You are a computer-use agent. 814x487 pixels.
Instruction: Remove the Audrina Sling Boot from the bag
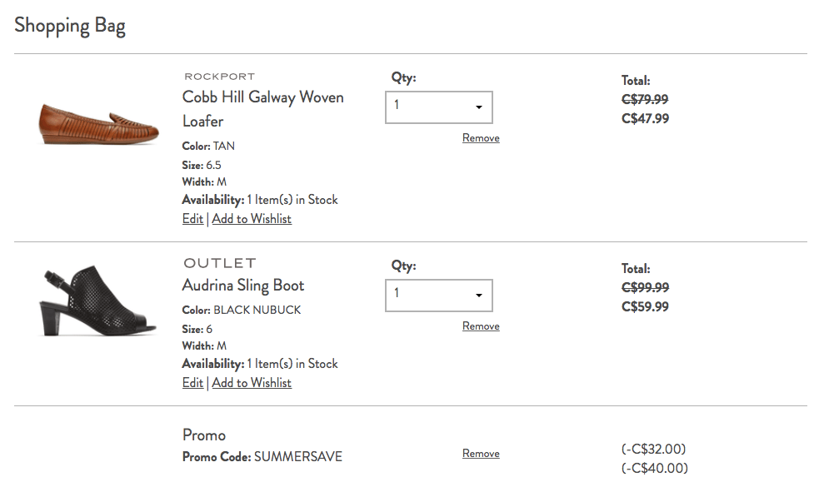tap(481, 326)
